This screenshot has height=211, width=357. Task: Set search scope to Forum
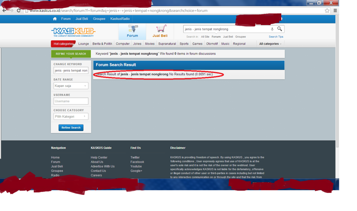pyautogui.click(x=216, y=37)
